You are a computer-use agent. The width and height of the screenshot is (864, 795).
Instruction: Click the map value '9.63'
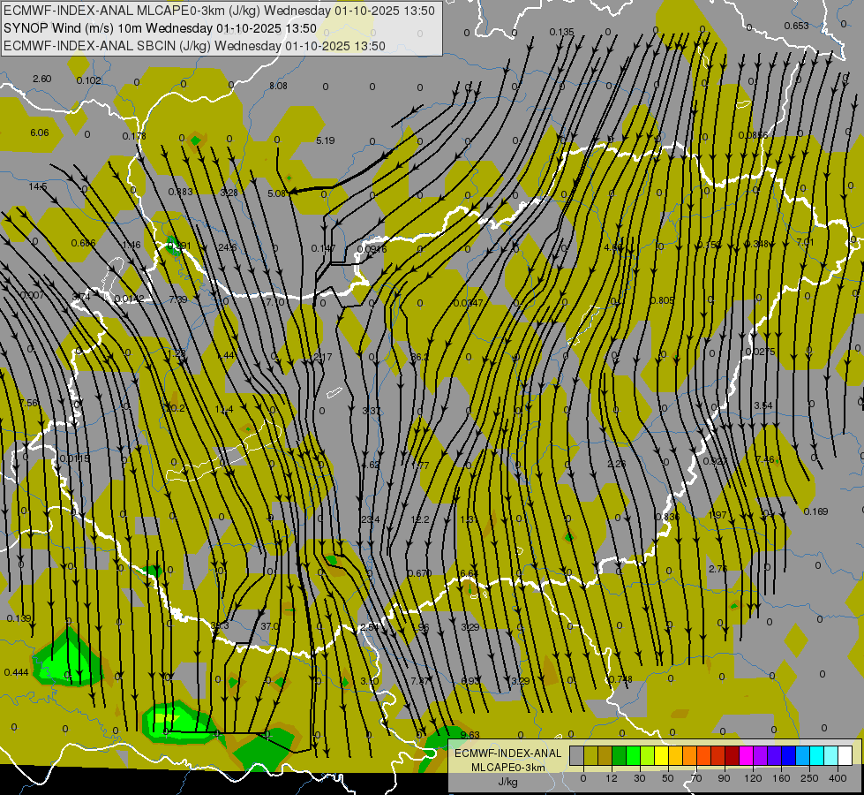point(470,735)
